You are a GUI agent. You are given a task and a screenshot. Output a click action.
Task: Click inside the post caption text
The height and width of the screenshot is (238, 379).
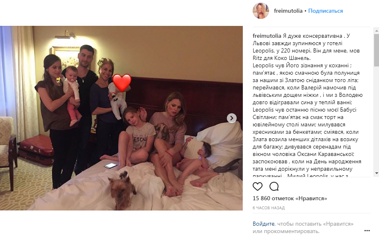tap(308, 105)
